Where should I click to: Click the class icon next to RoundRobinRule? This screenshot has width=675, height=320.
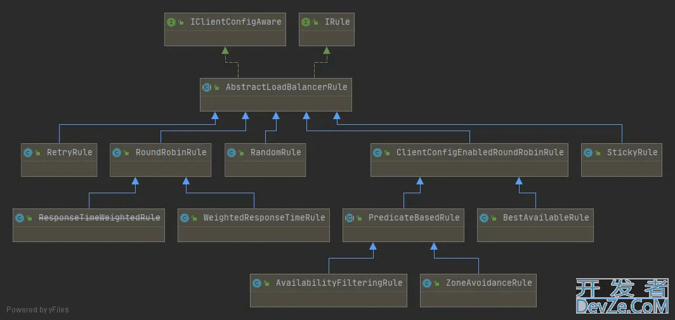point(117,153)
